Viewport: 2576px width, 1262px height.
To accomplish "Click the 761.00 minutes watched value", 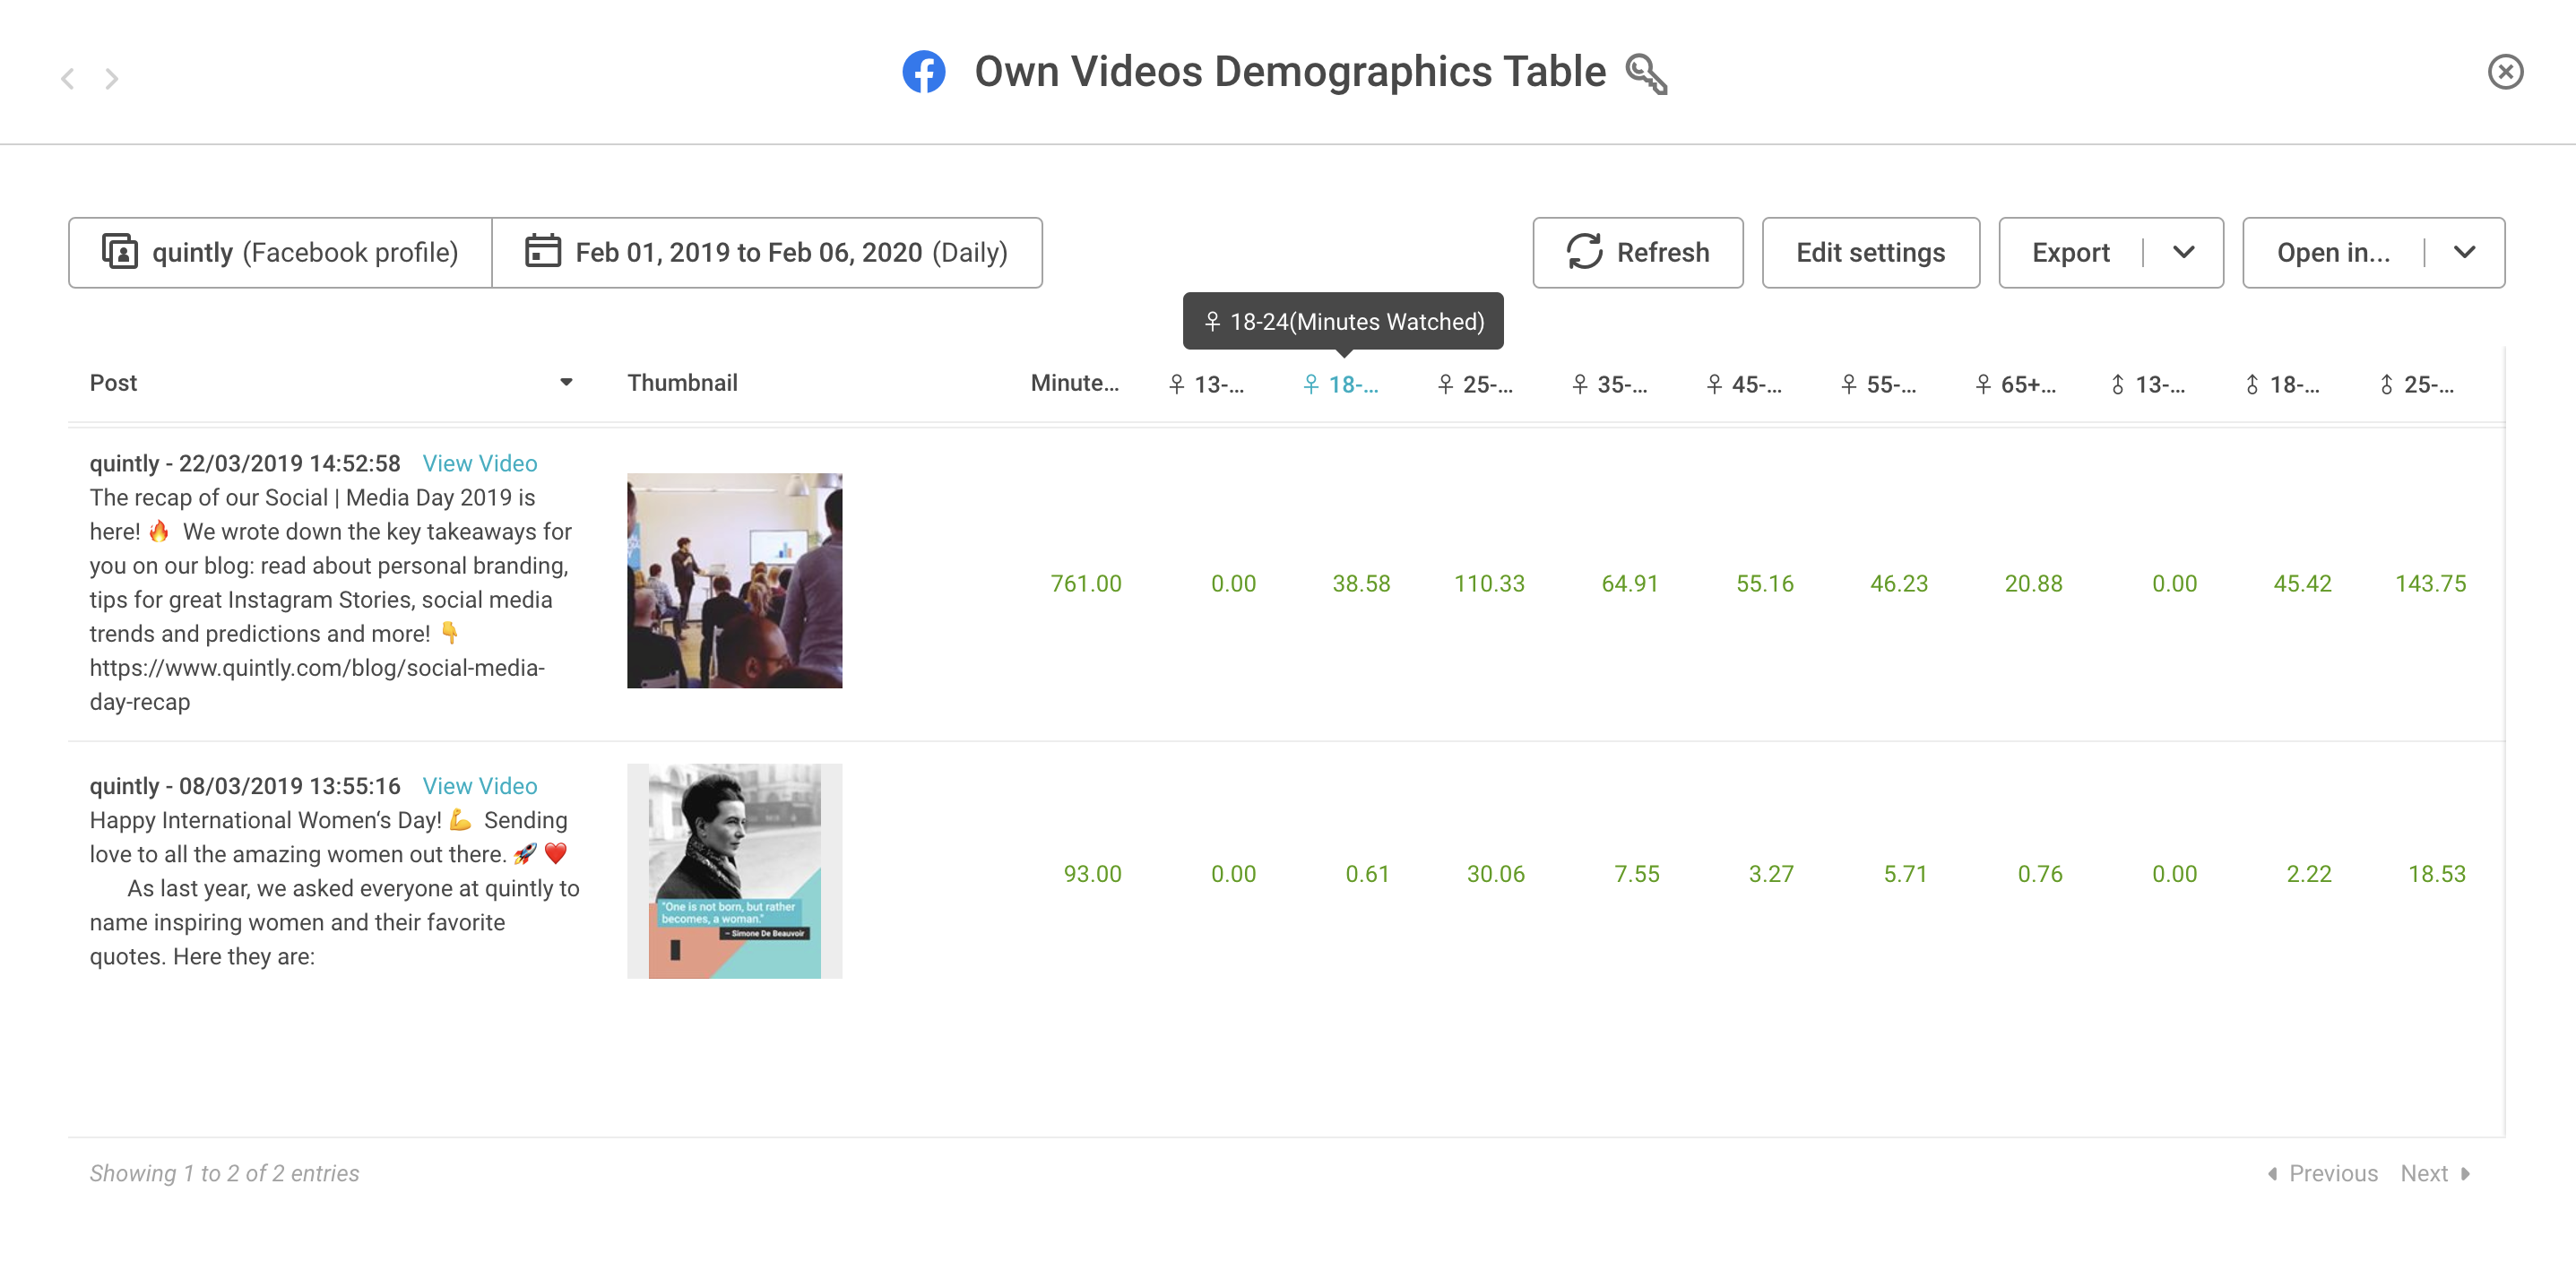I will point(1086,583).
